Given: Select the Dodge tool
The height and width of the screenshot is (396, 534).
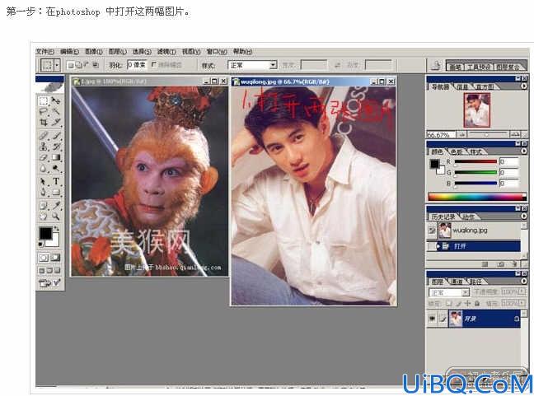Looking at the screenshot, I should click(55, 168).
